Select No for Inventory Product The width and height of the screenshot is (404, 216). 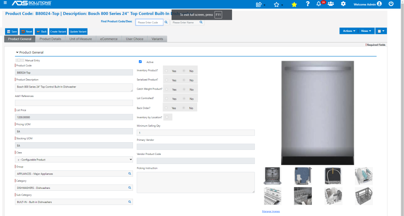point(184,71)
